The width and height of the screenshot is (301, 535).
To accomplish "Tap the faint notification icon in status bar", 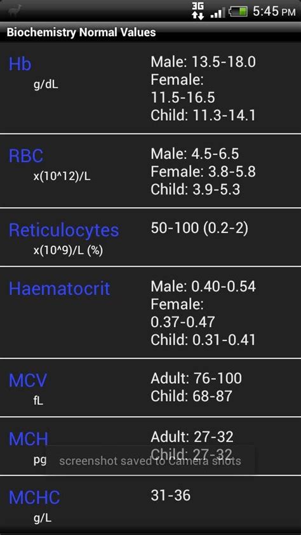I will (16, 11).
